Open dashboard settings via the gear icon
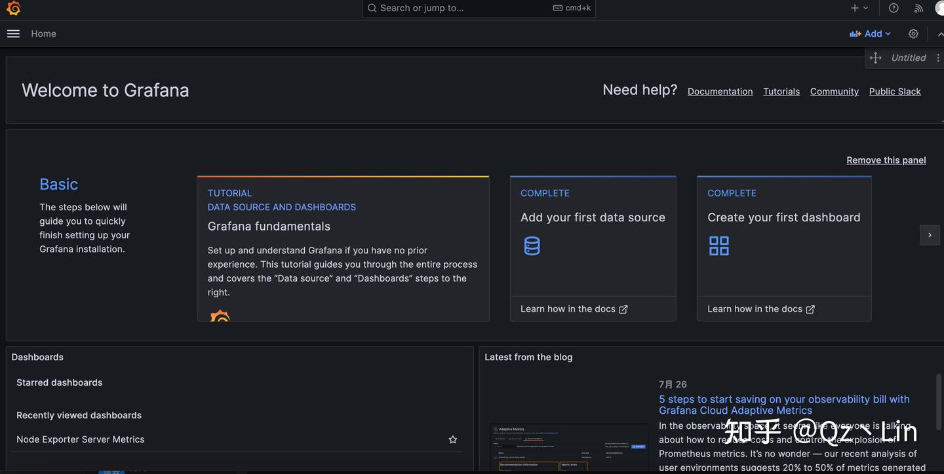The width and height of the screenshot is (944, 474). [913, 33]
